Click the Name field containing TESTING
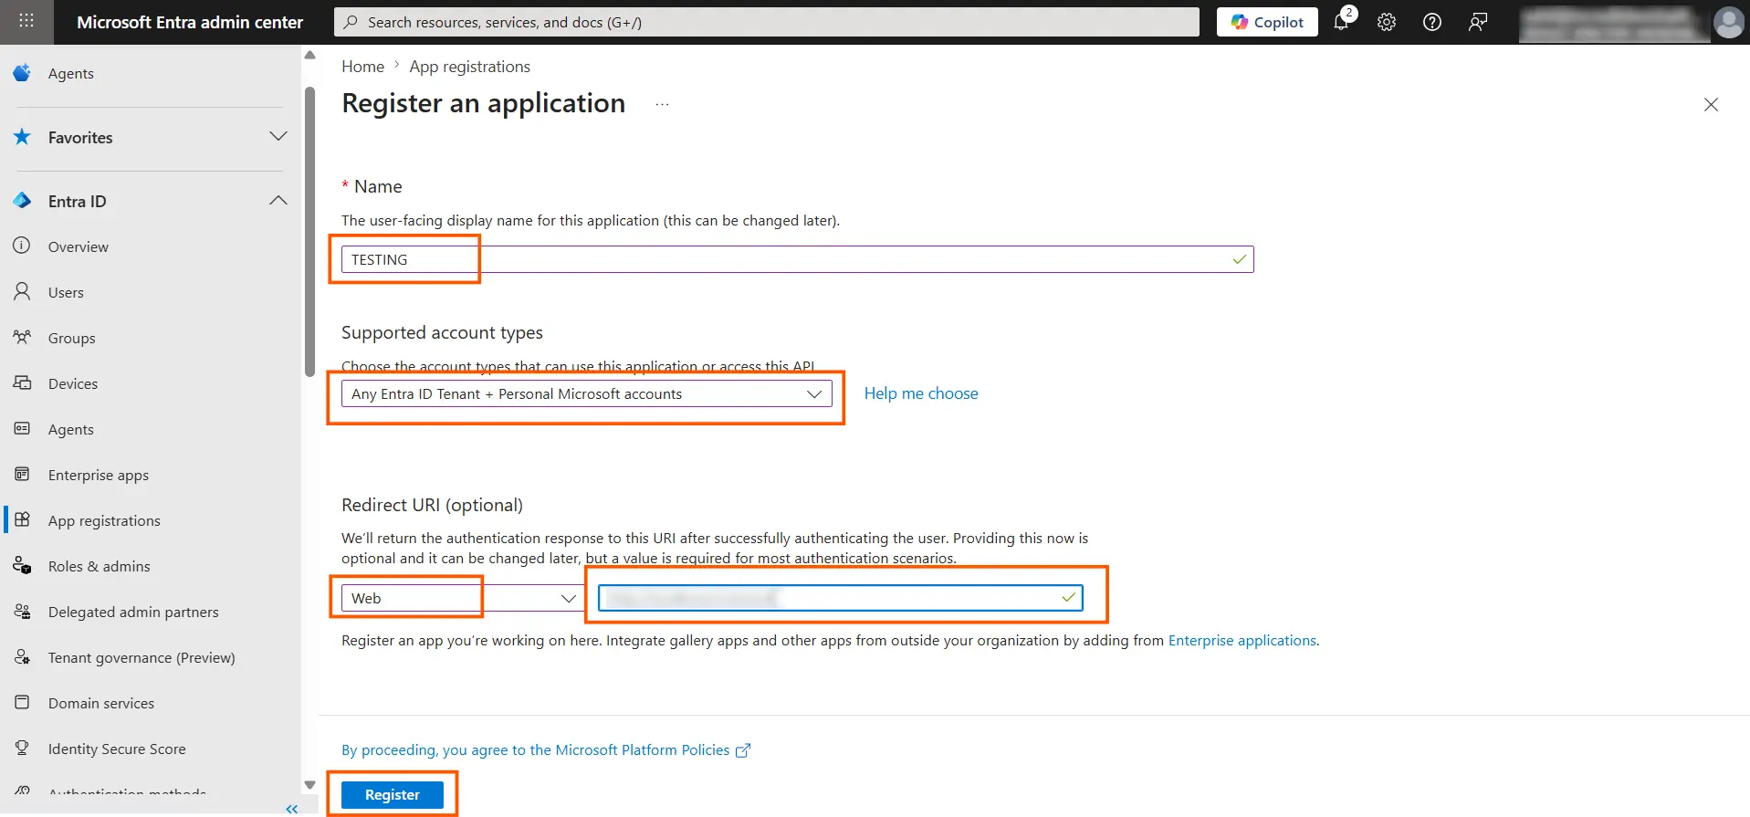This screenshot has width=1750, height=817. click(x=797, y=259)
